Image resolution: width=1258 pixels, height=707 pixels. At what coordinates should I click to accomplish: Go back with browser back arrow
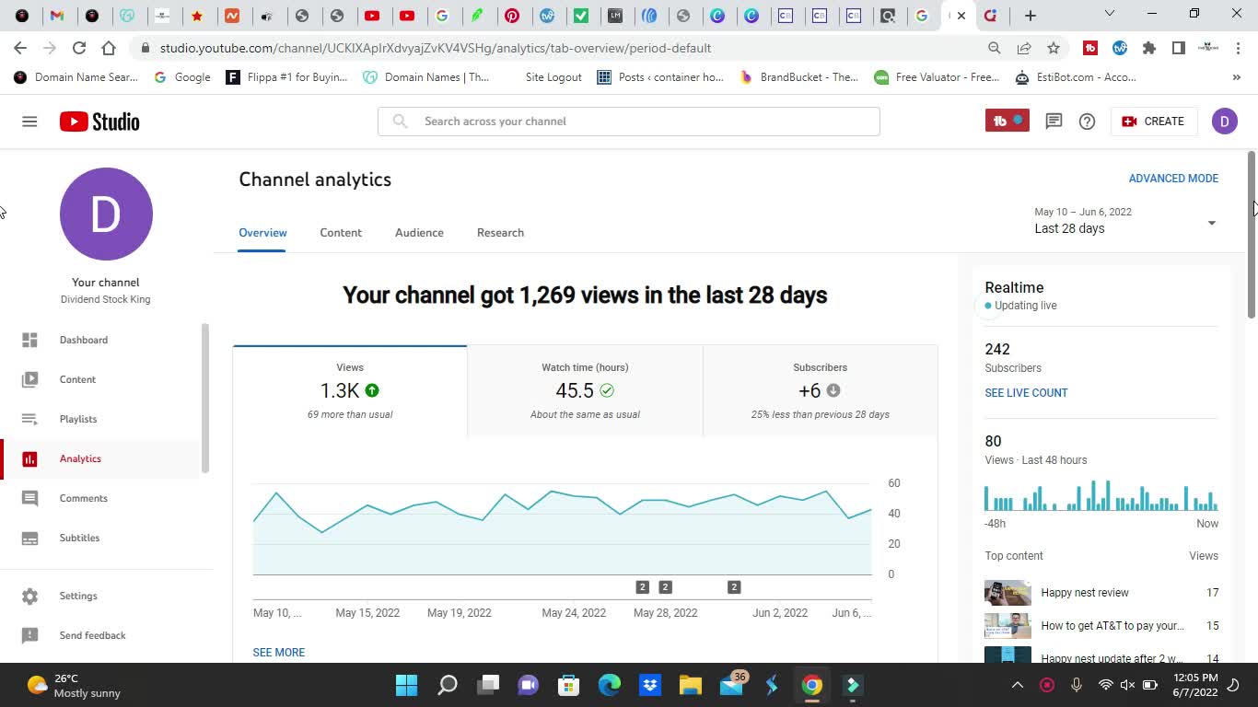pos(20,48)
